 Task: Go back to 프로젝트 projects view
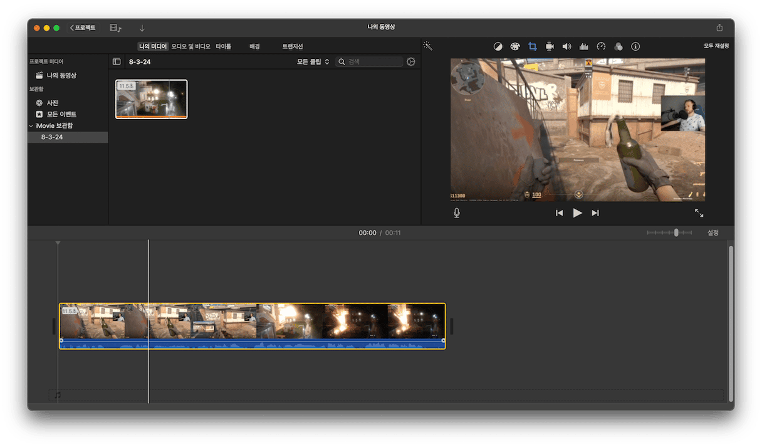83,28
